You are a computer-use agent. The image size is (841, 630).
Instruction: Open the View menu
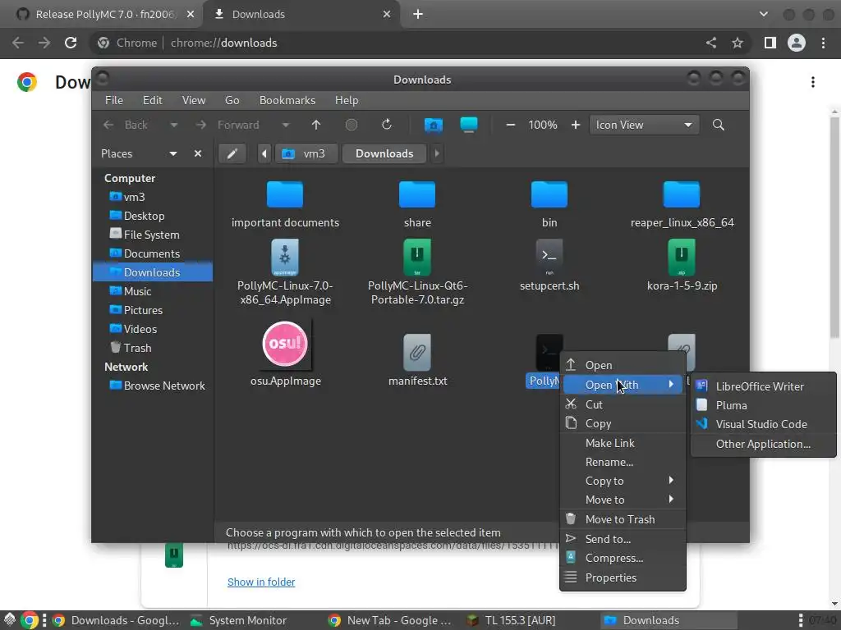point(194,100)
